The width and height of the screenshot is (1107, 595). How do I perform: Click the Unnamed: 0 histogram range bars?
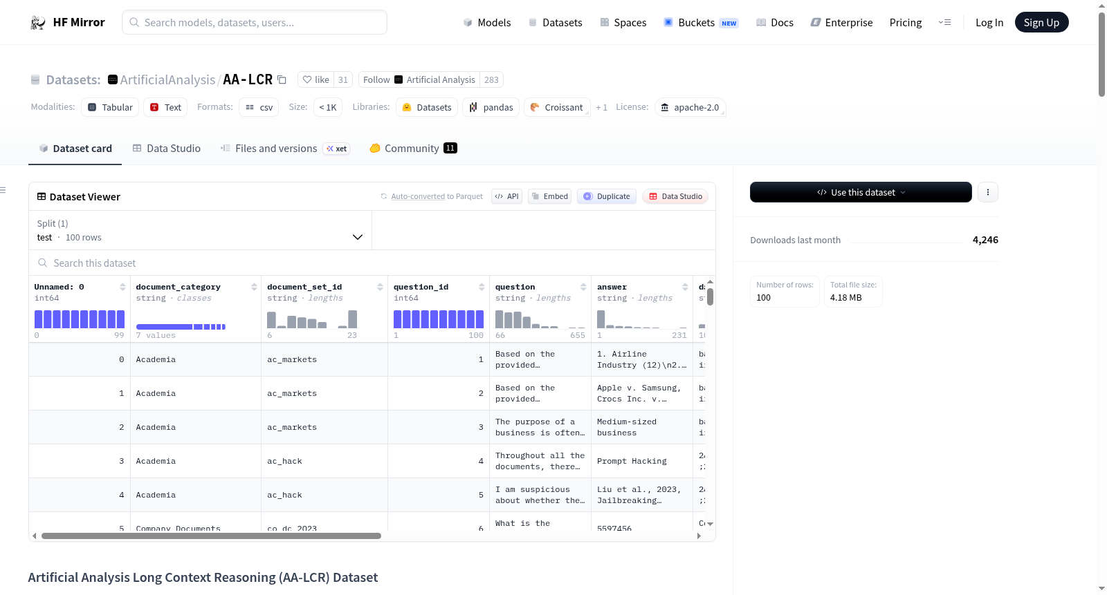point(80,319)
